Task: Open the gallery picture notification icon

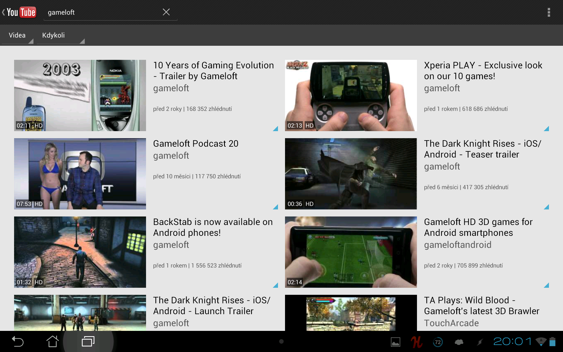Action: pos(396,342)
